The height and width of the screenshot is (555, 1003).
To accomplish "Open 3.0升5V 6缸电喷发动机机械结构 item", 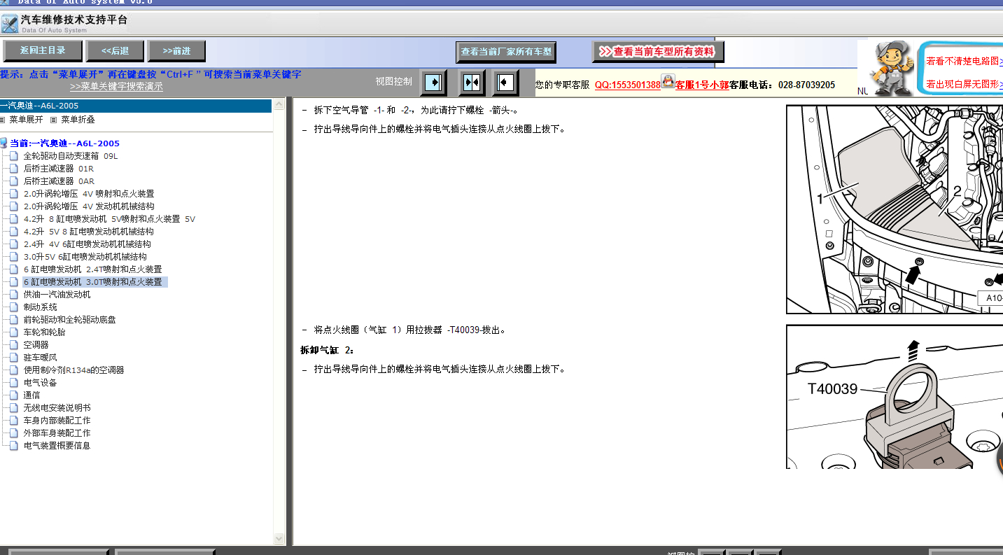I will (85, 257).
